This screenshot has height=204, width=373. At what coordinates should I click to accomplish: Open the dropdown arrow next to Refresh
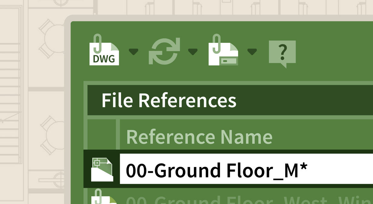coord(193,52)
